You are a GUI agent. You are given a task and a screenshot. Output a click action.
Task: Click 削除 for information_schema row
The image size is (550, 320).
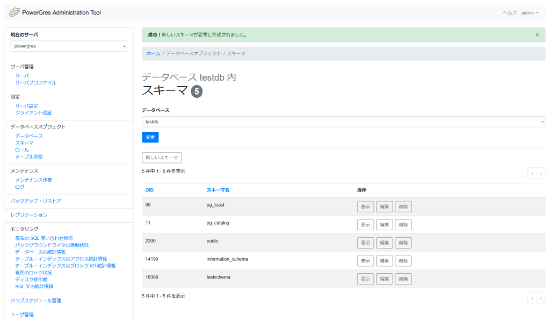(403, 261)
